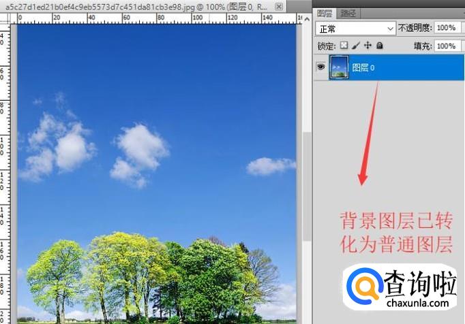Select the 图层 0 layer name

tap(363, 68)
